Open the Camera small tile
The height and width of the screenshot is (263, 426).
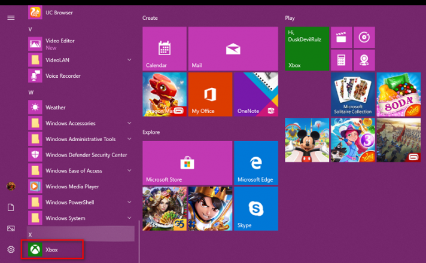point(364,60)
